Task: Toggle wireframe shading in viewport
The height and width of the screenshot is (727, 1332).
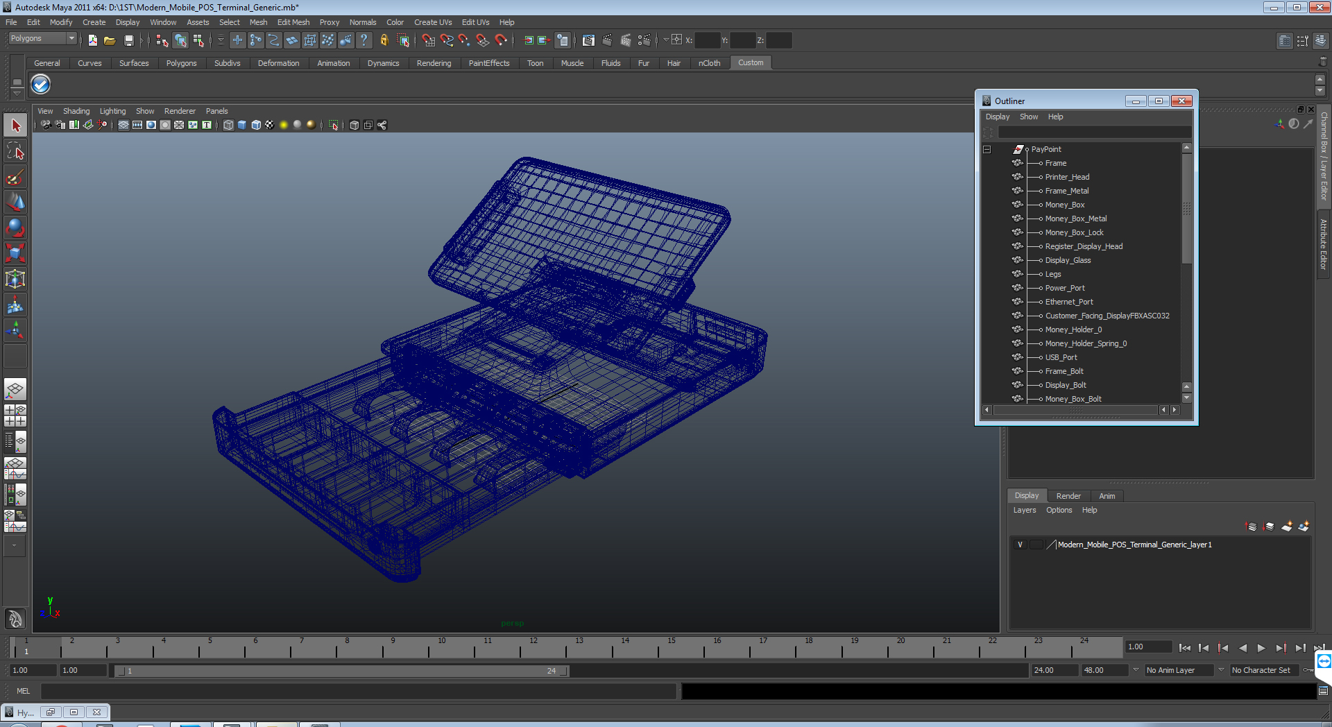Action: [x=228, y=125]
